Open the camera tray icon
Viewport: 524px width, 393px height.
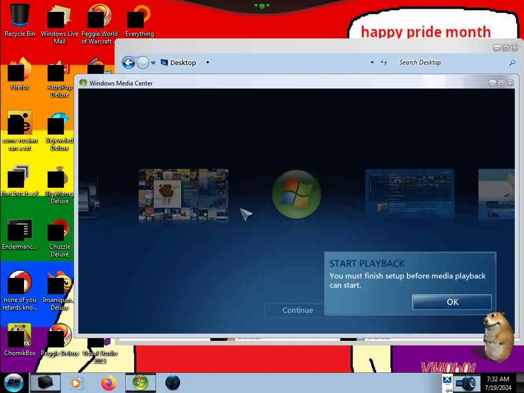pos(466,383)
